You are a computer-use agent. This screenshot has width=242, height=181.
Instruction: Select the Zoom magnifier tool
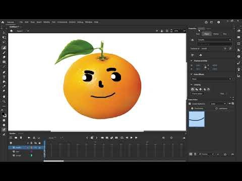[4, 102]
